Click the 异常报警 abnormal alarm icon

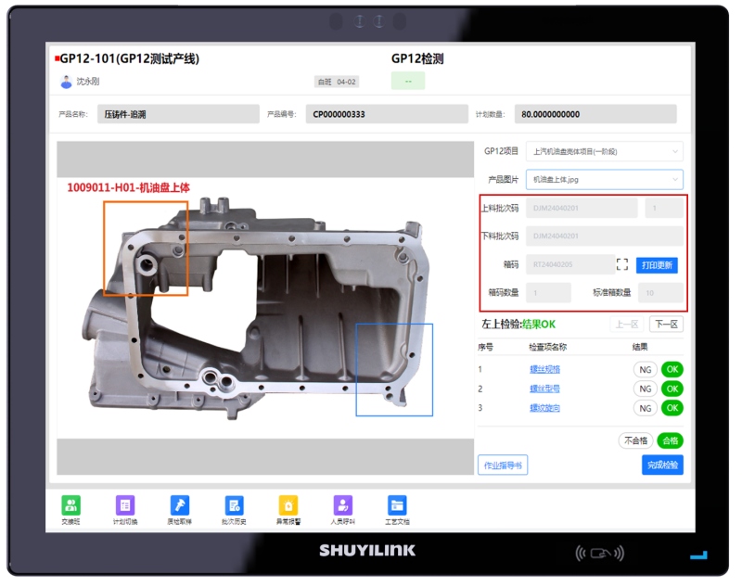pyautogui.click(x=288, y=505)
